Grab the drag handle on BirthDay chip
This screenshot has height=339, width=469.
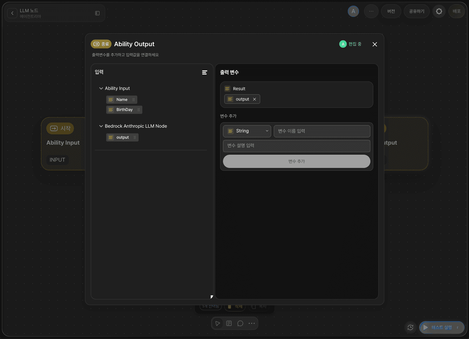139,110
